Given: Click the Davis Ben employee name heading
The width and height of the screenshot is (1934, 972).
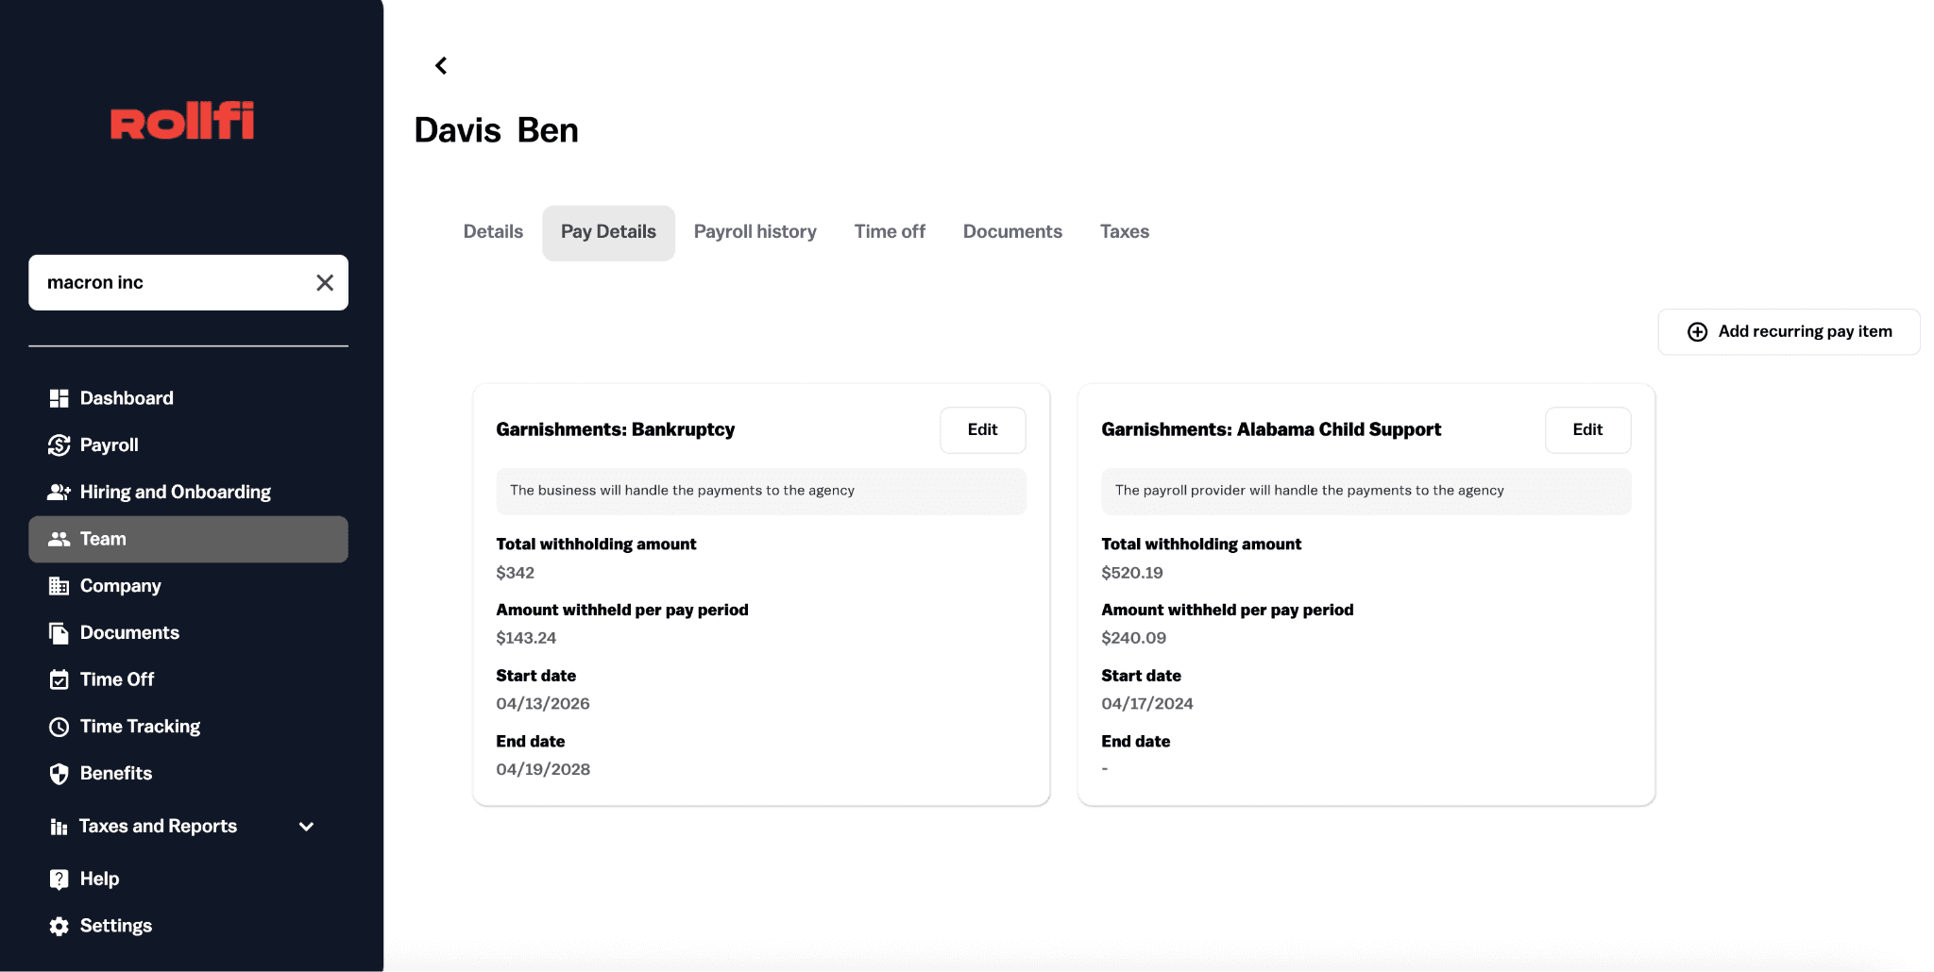Looking at the screenshot, I should (x=496, y=130).
